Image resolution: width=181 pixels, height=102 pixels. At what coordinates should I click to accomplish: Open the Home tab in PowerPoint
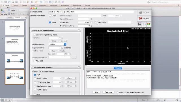pyautogui.click(x=6, y=5)
